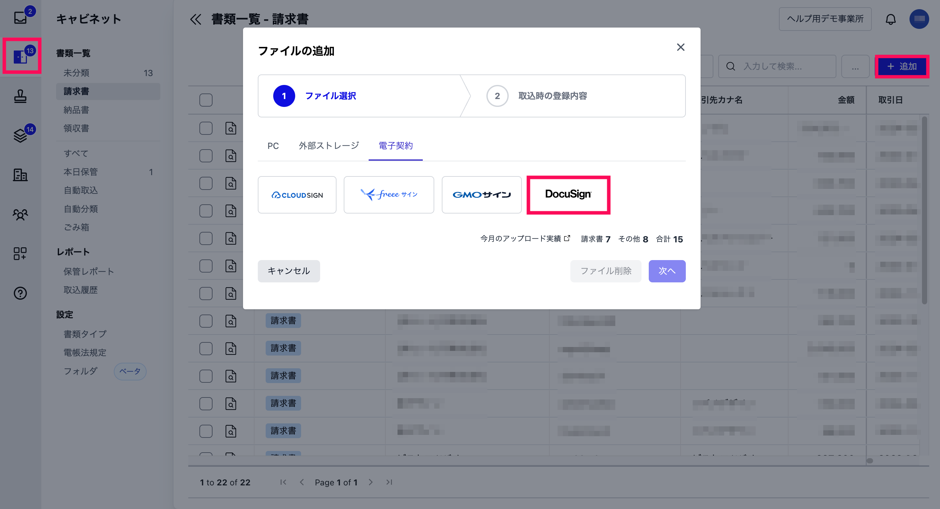This screenshot has width=940, height=509.
Task: Go to the first page
Action: (x=283, y=482)
